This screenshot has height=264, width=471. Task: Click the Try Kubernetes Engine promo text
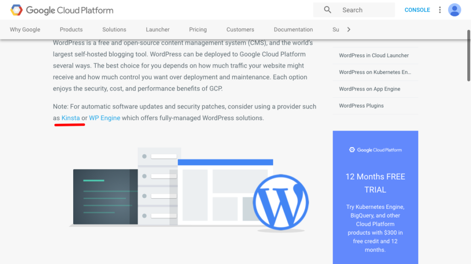[375, 228]
